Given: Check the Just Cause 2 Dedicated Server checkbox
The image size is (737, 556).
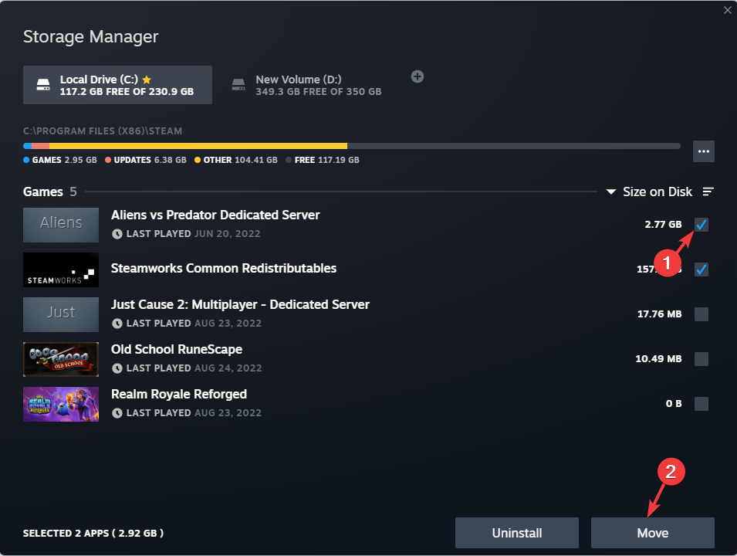Looking at the screenshot, I should tap(701, 314).
